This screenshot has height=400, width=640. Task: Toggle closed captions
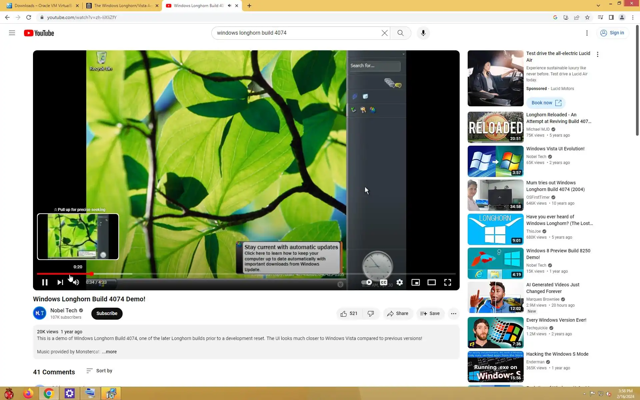pos(384,282)
